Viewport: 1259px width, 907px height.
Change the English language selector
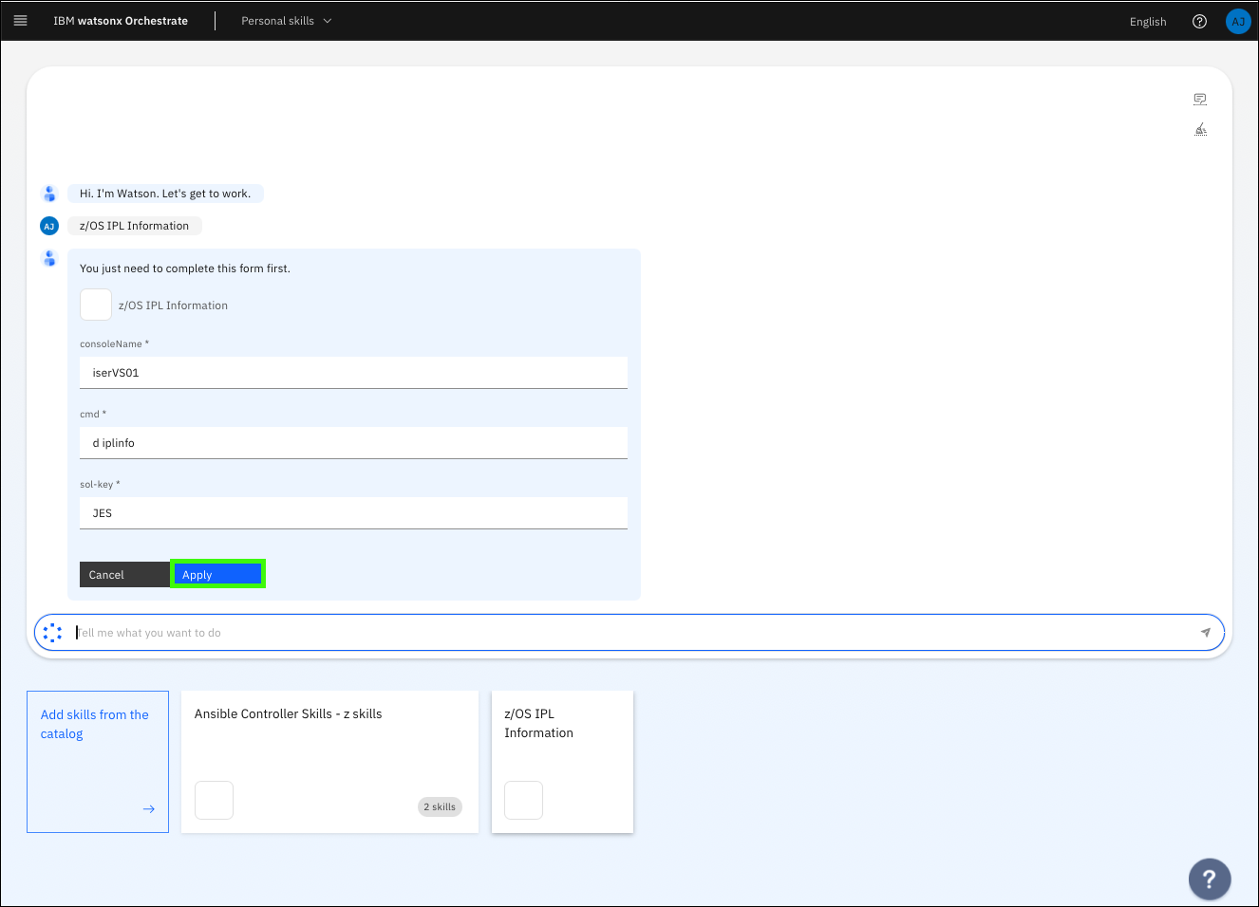(x=1147, y=22)
